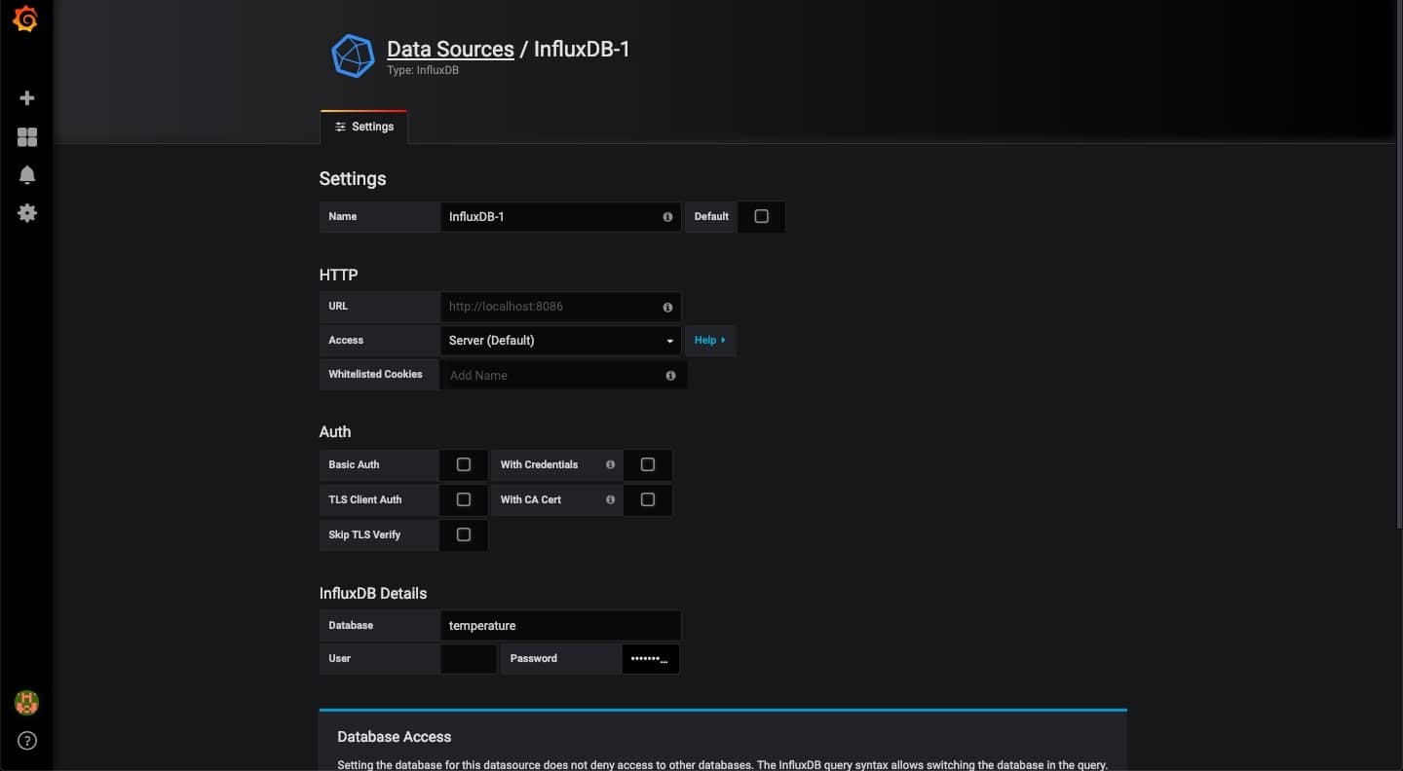Click the With CA Cert info icon

pyautogui.click(x=610, y=499)
